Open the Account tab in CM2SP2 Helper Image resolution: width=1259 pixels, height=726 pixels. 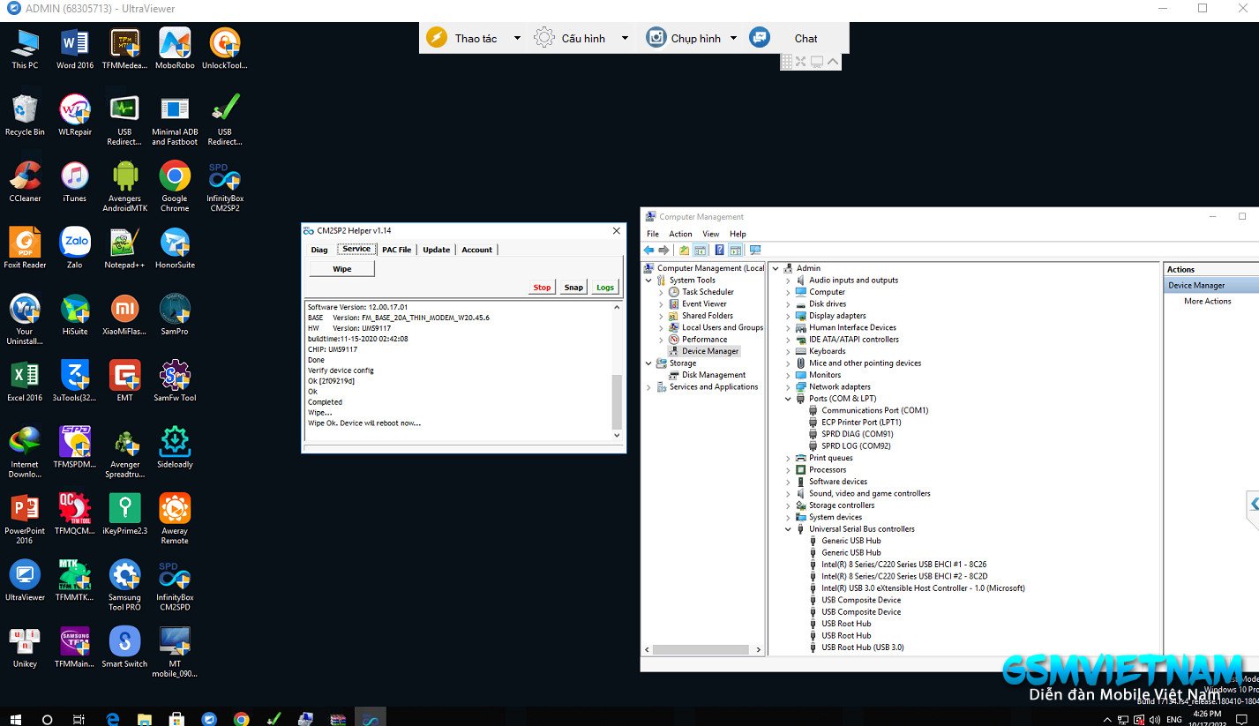click(477, 250)
